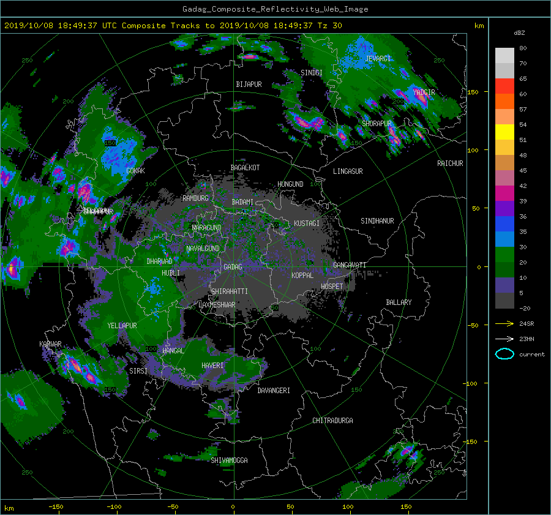Select the RAMDURG label

[x=195, y=198]
